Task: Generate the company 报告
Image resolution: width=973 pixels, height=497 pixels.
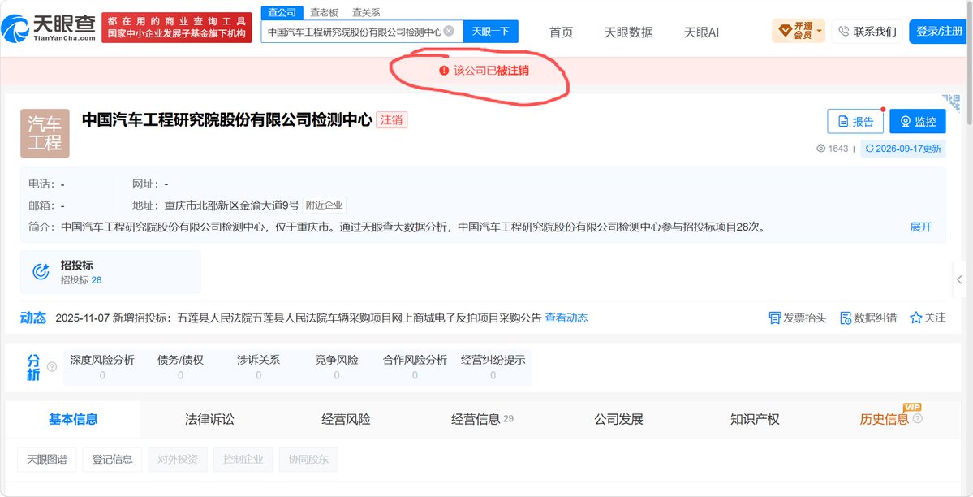Action: click(x=855, y=122)
